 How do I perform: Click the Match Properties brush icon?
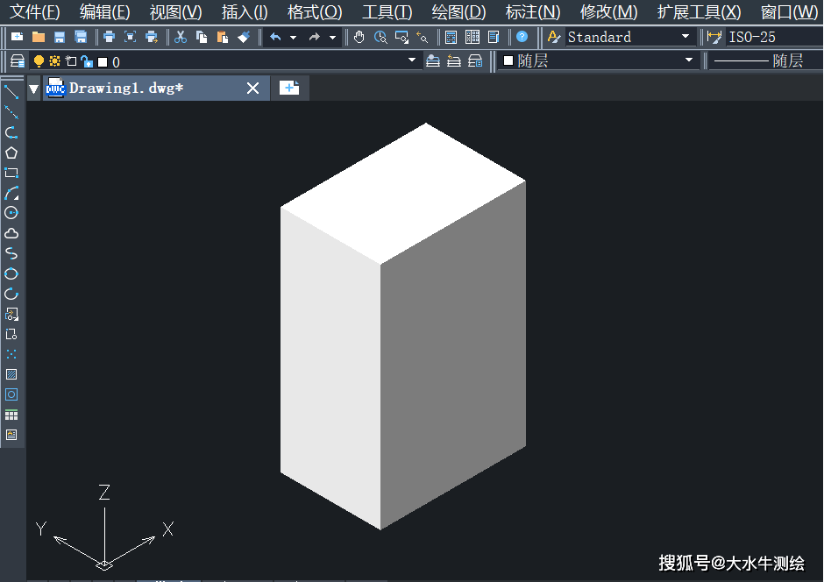pyautogui.click(x=244, y=37)
